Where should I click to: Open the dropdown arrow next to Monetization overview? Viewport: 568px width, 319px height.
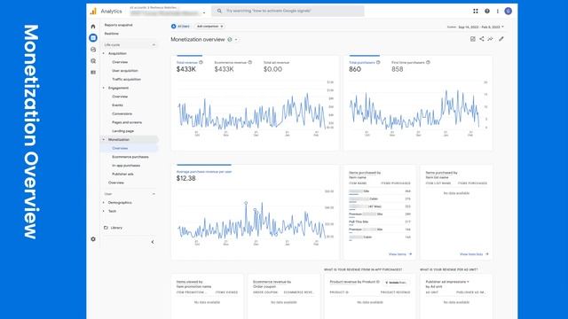pyautogui.click(x=236, y=39)
